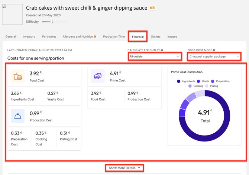The width and height of the screenshot is (249, 175).
Task: Click the orange warning icon on Allergens tab
Action: [x=95, y=36]
